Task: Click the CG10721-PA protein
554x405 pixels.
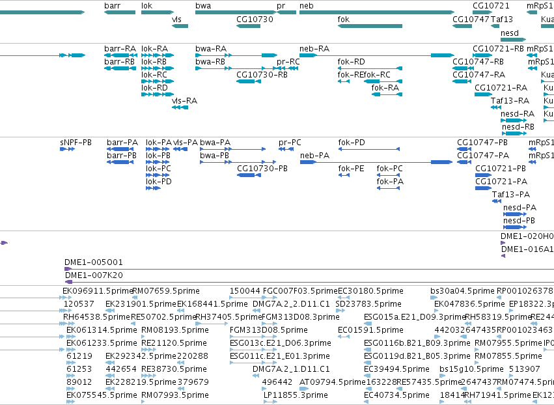Action: [x=483, y=188]
